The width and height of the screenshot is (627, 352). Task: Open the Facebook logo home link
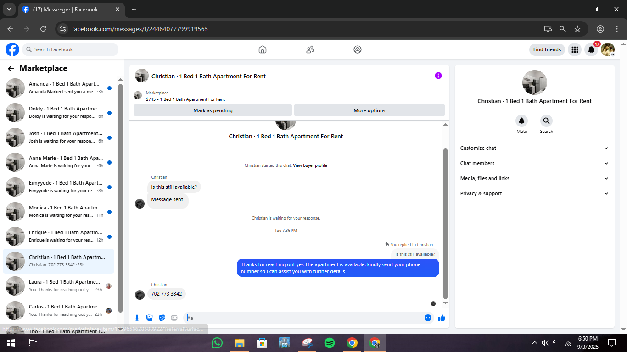coord(12,49)
